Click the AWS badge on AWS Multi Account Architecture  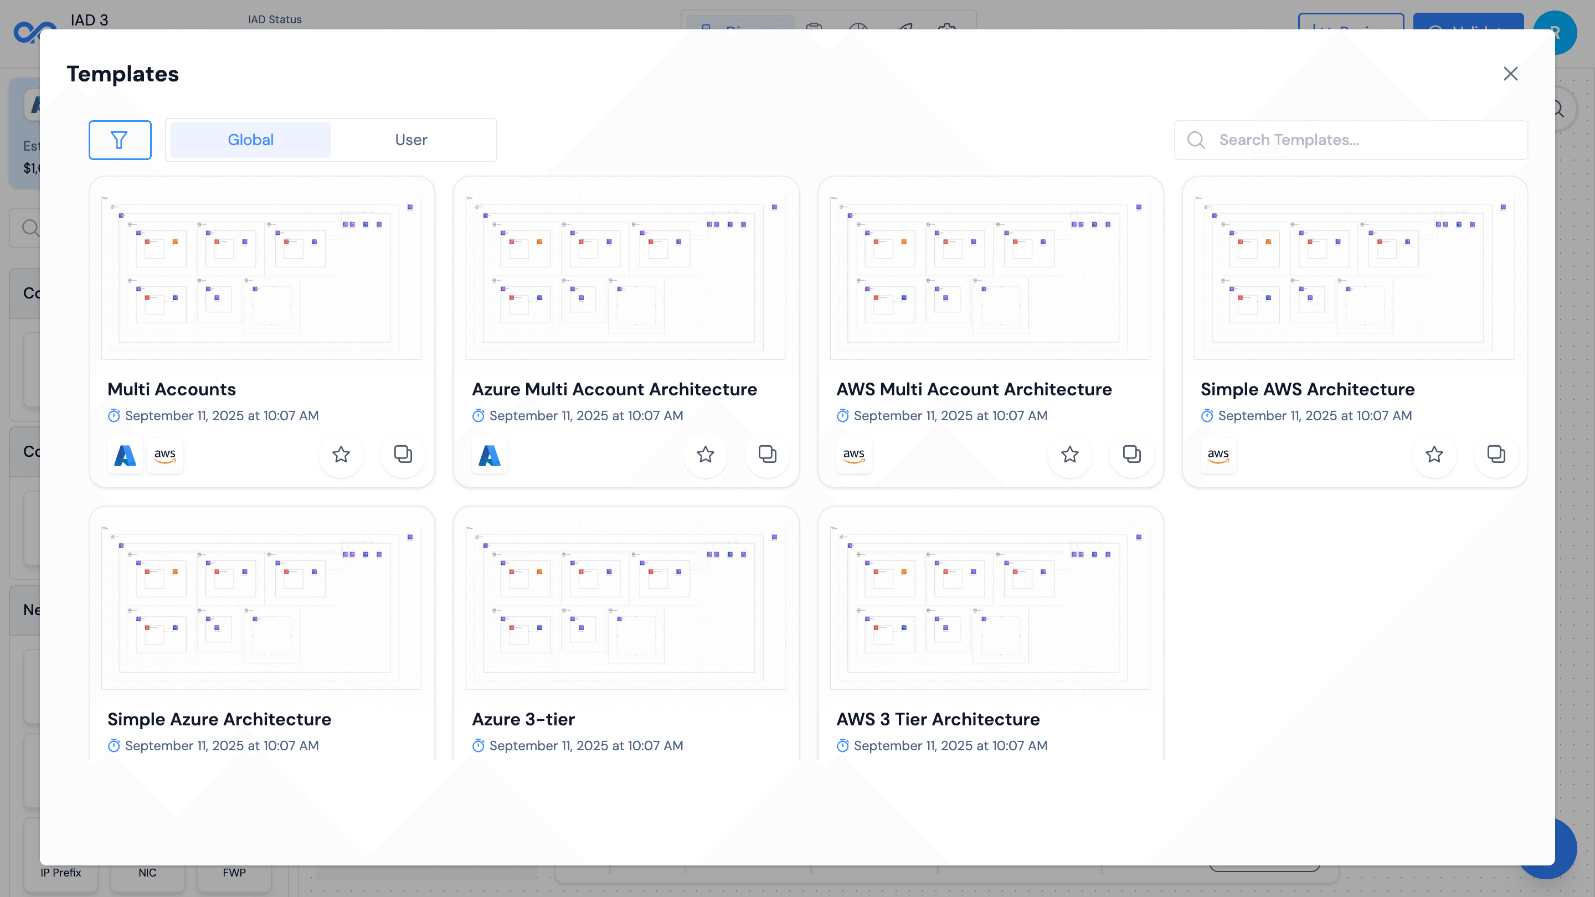coord(854,456)
